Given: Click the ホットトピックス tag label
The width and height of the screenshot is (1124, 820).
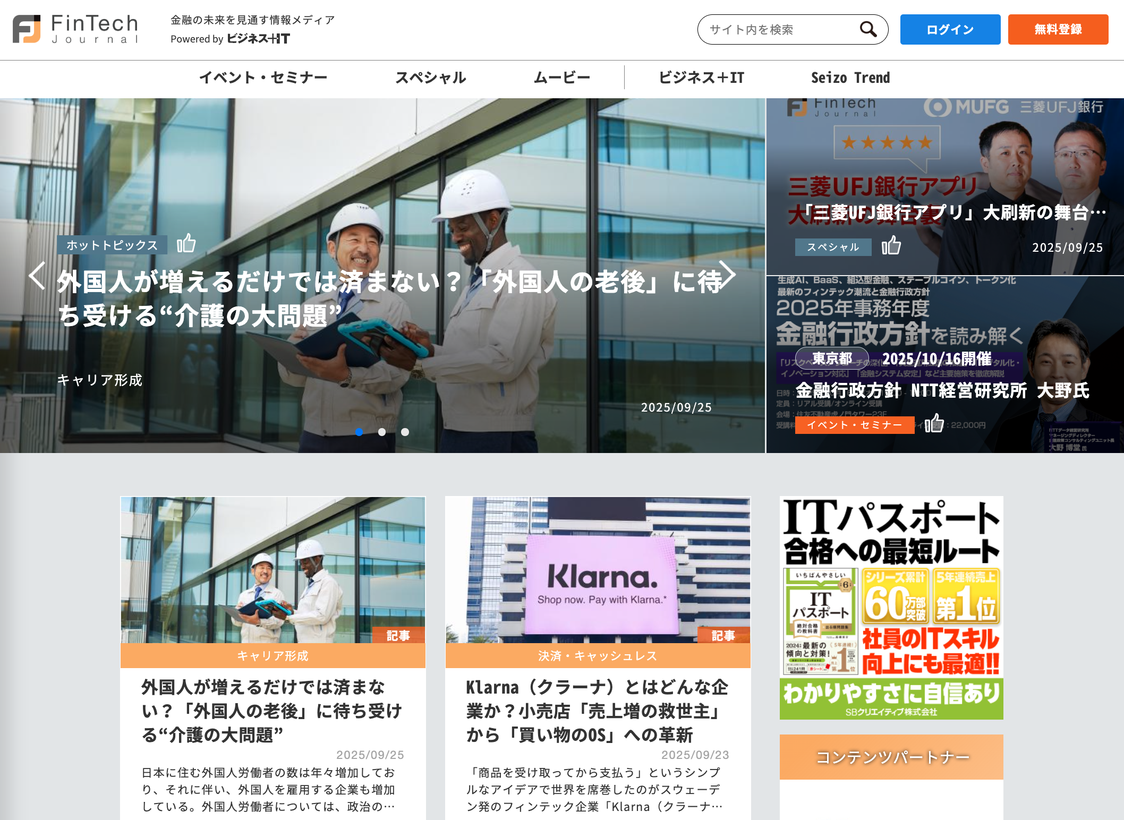Looking at the screenshot, I should [112, 245].
